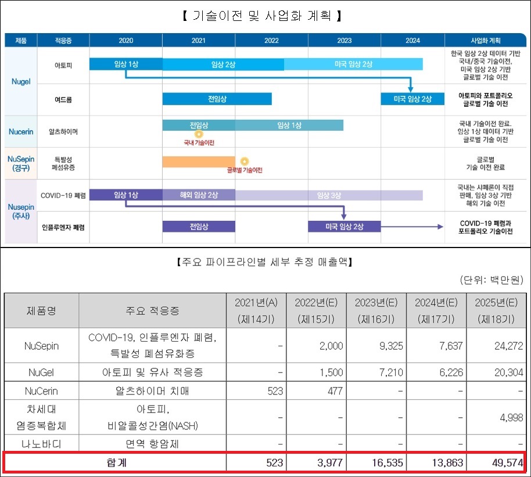
Task: Click the Nucerin 전임상 bar
Action: (x=199, y=125)
